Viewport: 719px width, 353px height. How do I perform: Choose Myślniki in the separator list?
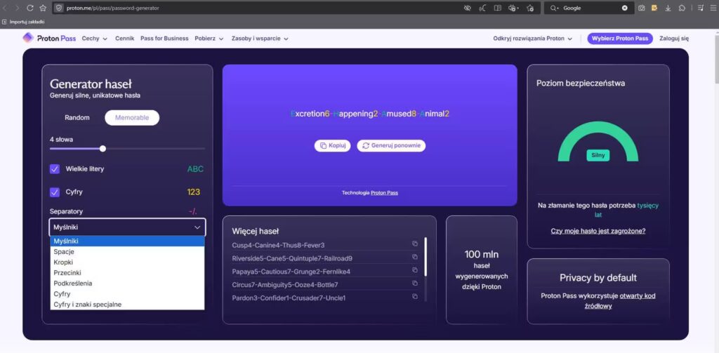[x=128, y=241]
